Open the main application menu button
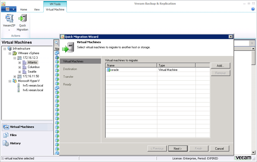The height and width of the screenshot is (162, 257). click(x=9, y=9)
